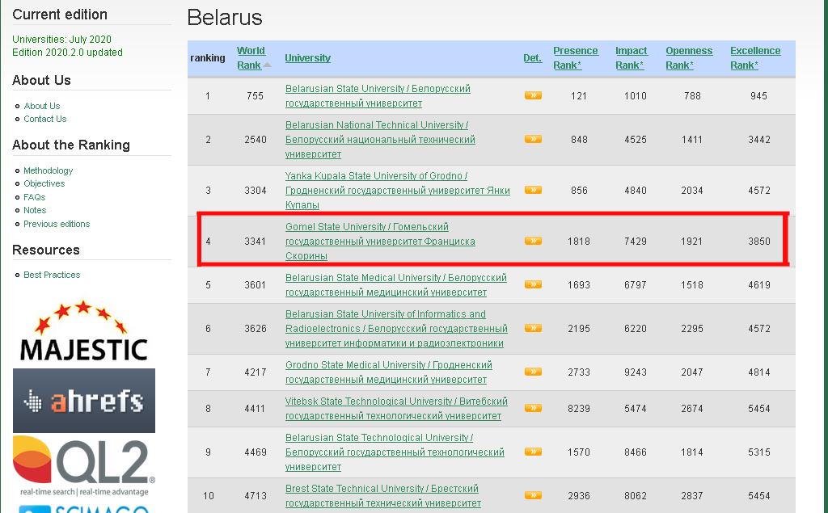Open the FAQs page
Viewport: 828px width, 513px height.
34,197
